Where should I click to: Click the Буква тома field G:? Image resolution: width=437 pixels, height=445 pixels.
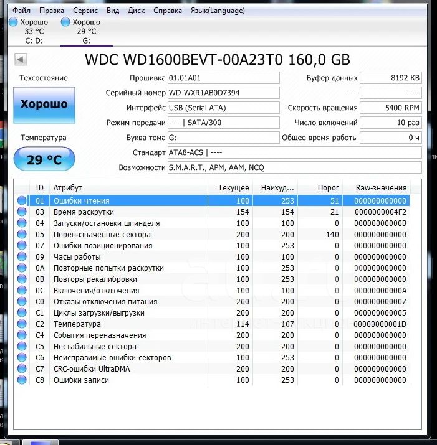click(223, 138)
